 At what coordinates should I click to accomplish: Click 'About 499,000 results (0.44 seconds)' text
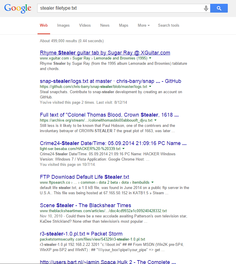point(72,41)
